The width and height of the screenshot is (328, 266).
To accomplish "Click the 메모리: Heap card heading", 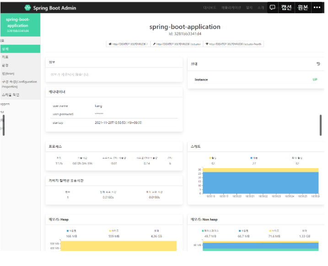I will (59, 219).
